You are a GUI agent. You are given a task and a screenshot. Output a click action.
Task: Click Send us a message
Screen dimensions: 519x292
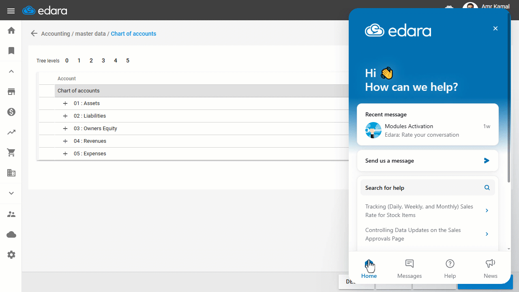[427, 161]
